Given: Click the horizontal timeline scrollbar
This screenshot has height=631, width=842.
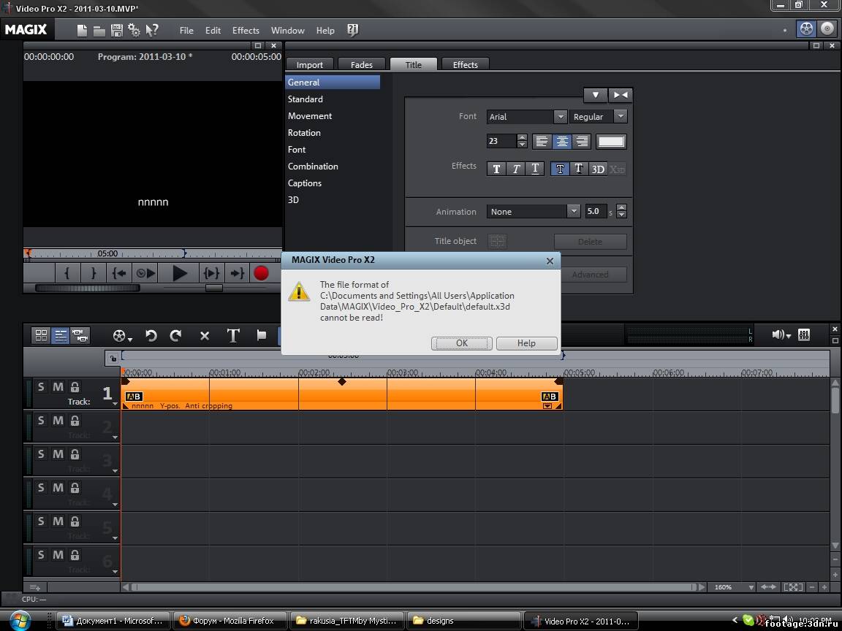Looking at the screenshot, I should pyautogui.click(x=414, y=587).
